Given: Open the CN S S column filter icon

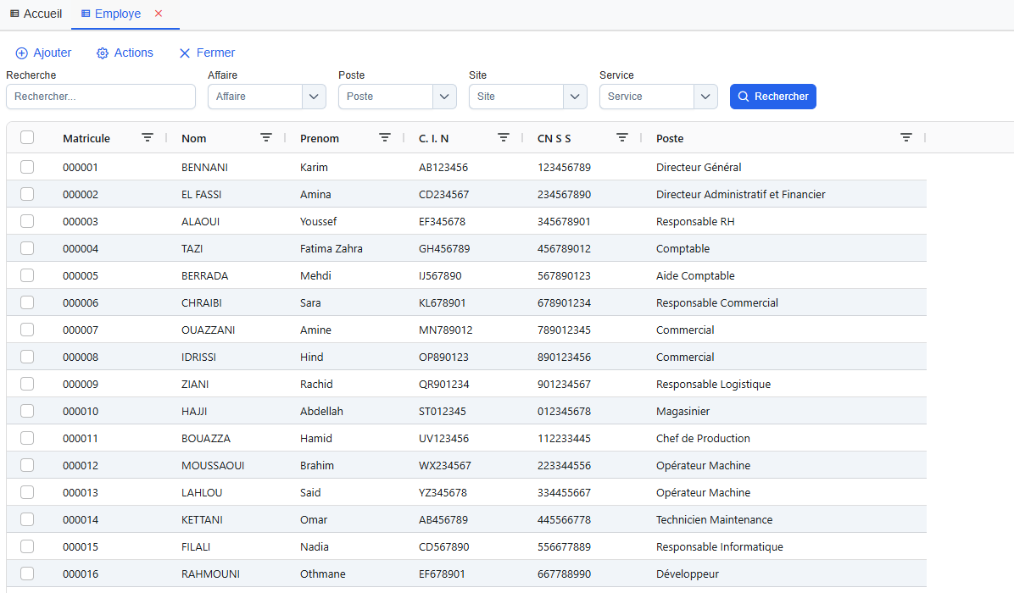Looking at the screenshot, I should [x=622, y=137].
